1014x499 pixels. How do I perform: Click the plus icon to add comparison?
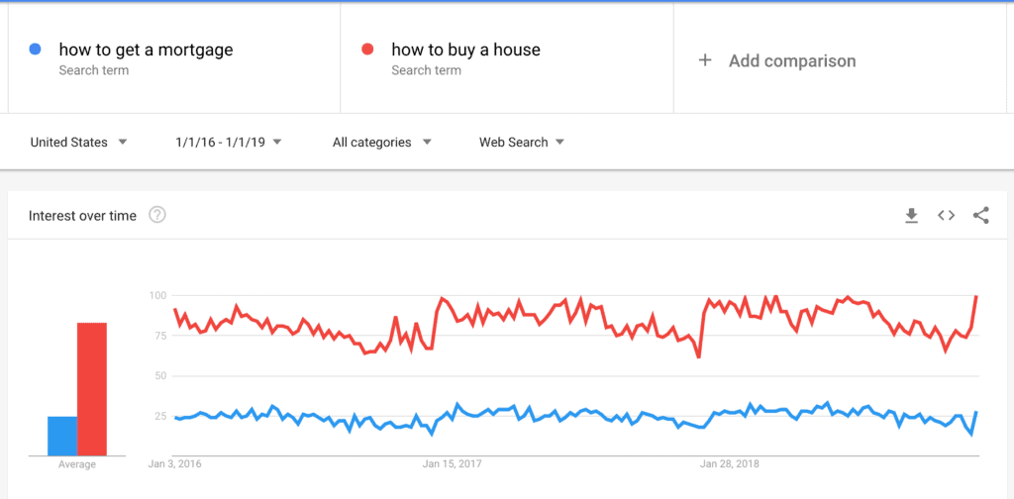[705, 60]
